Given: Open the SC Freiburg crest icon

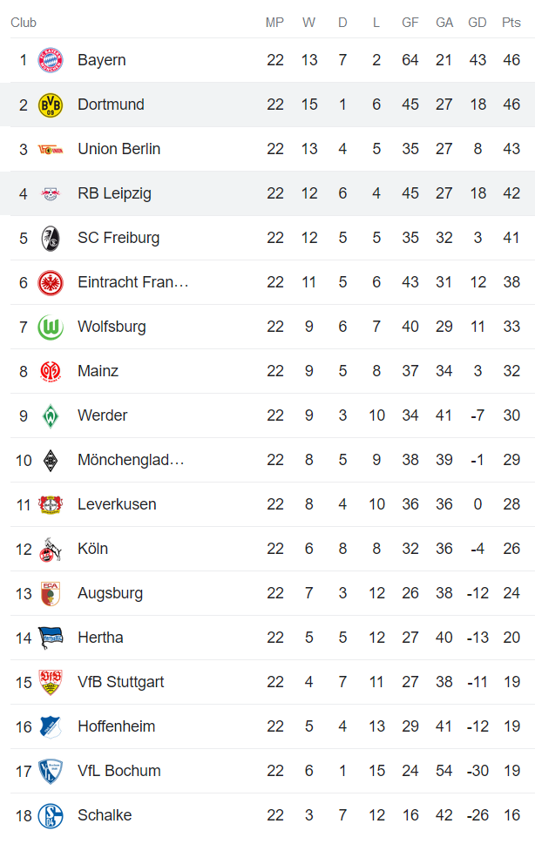Looking at the screenshot, I should tap(51, 238).
